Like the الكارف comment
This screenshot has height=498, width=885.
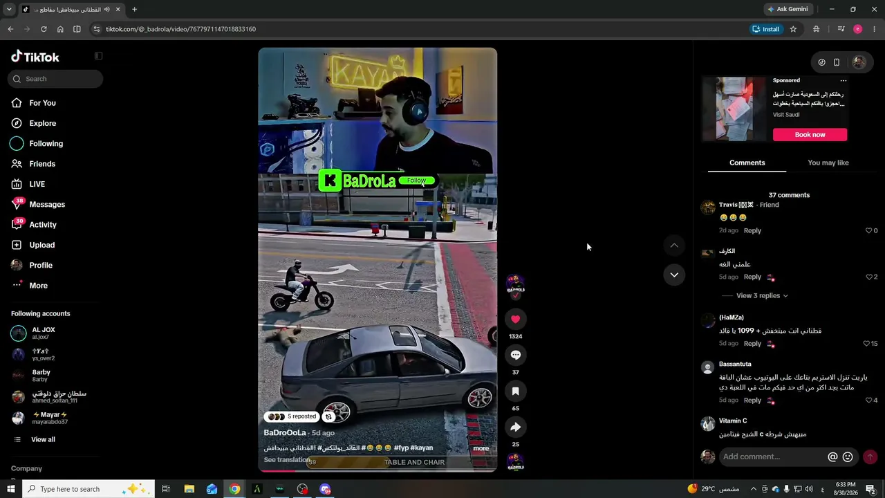click(869, 277)
